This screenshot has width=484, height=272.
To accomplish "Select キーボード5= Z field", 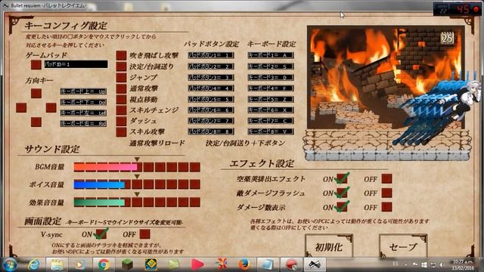I will click(271, 99).
